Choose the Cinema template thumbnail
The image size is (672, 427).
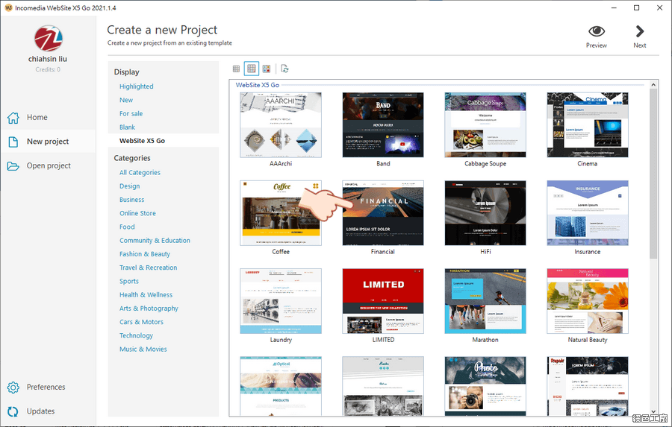tap(588, 125)
